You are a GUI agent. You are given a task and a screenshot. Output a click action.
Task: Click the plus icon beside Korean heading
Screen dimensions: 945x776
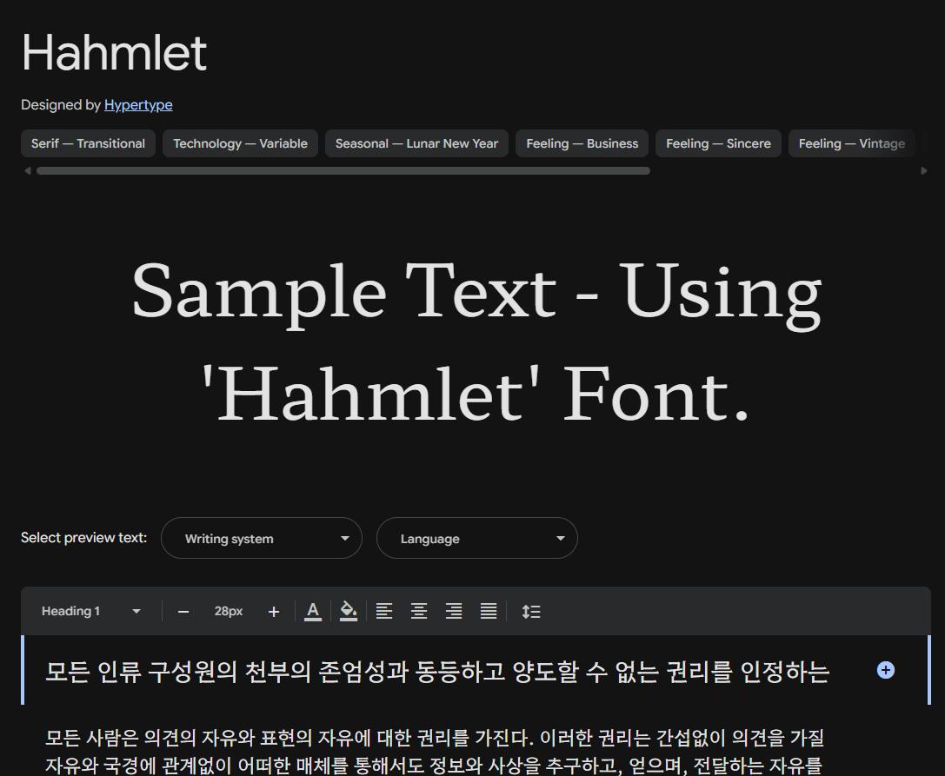click(x=885, y=670)
